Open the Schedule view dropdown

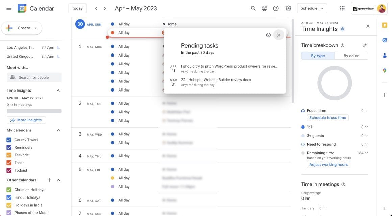click(312, 8)
